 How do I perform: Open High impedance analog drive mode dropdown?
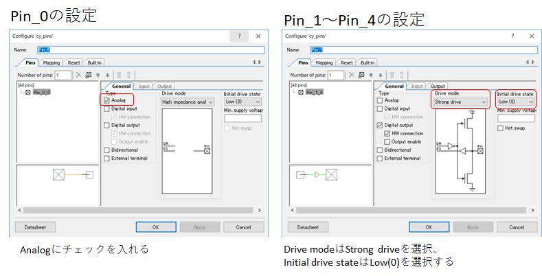coord(188,102)
